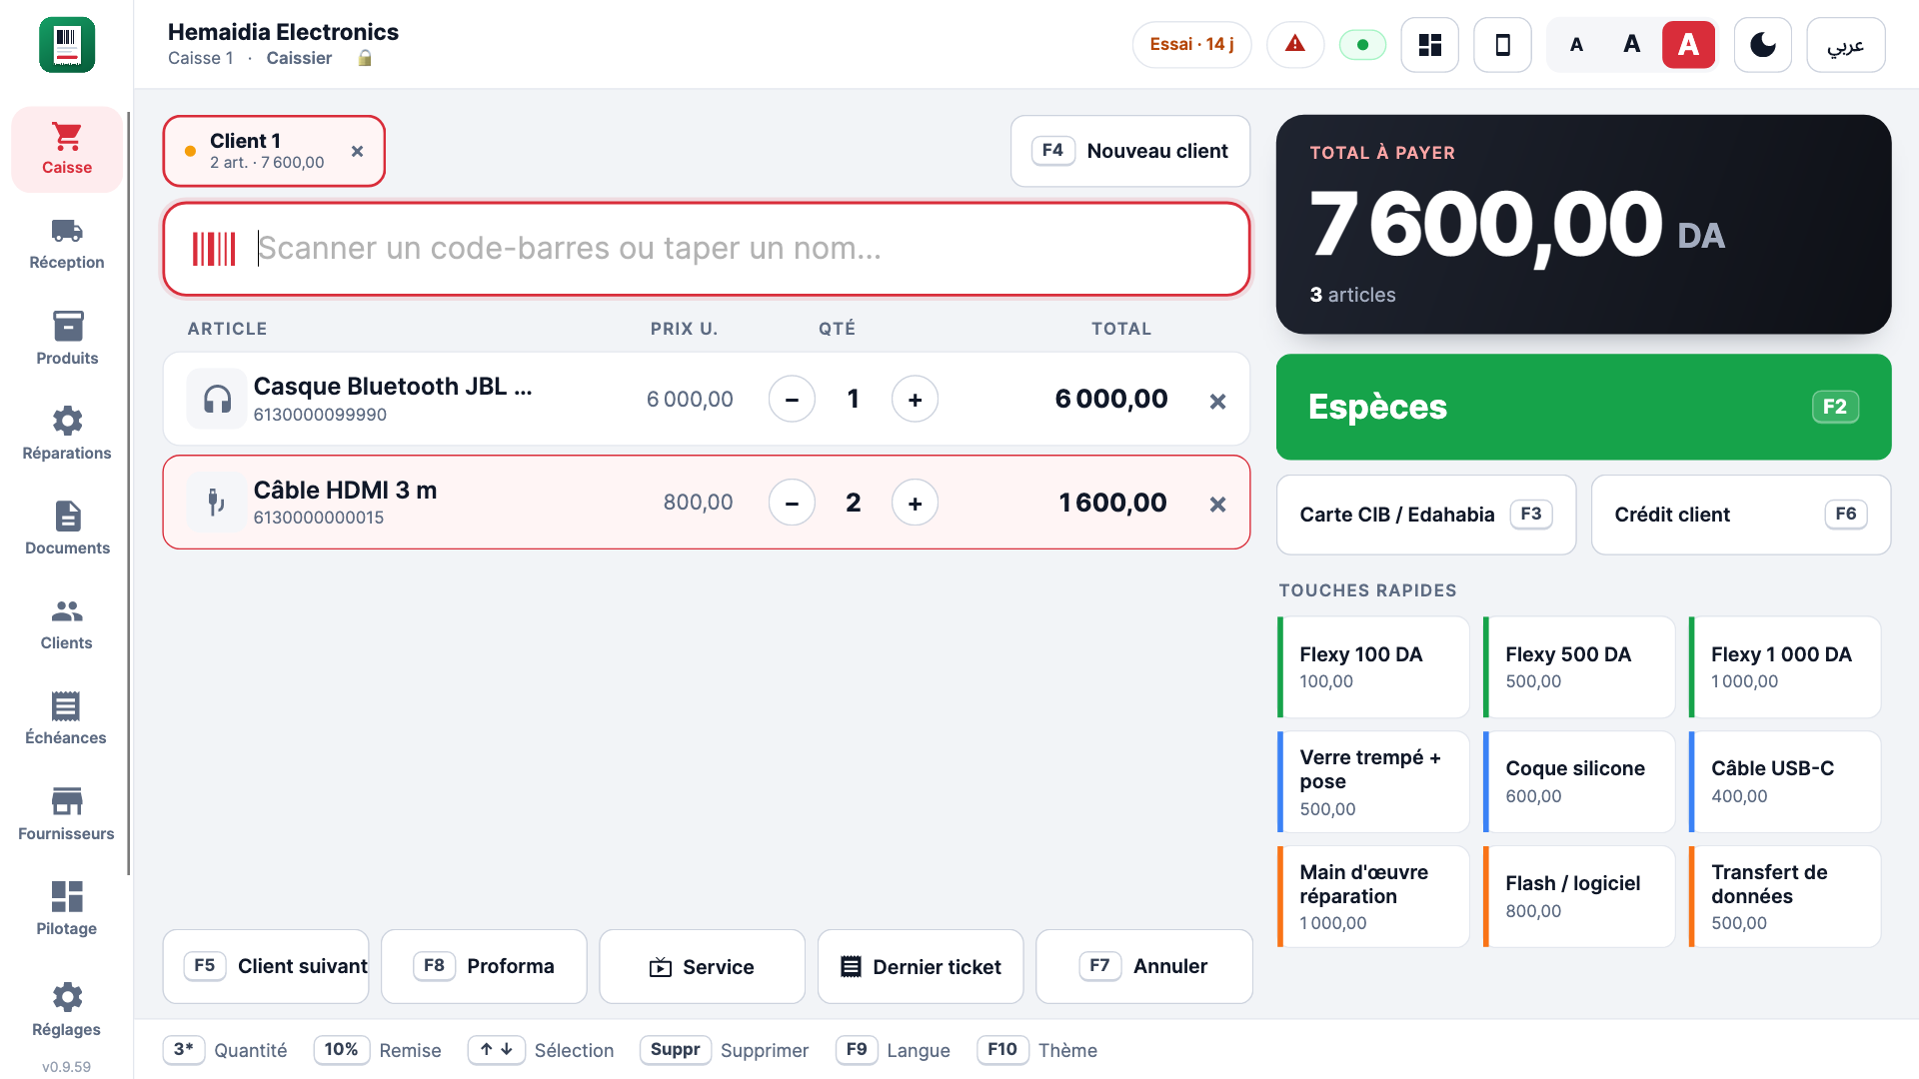This screenshot has height=1079, width=1919.
Task: Close the Client 1 tab
Action: click(x=357, y=151)
